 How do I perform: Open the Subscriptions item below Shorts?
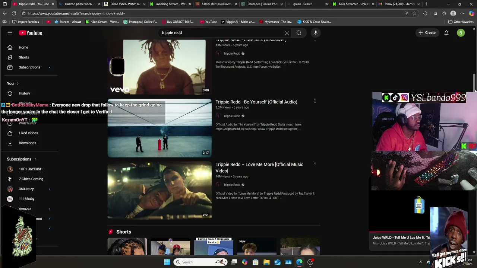pyautogui.click(x=29, y=67)
